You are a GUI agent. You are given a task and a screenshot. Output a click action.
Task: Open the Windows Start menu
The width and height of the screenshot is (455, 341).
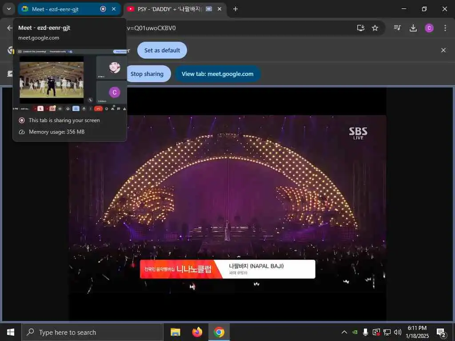coord(11,332)
